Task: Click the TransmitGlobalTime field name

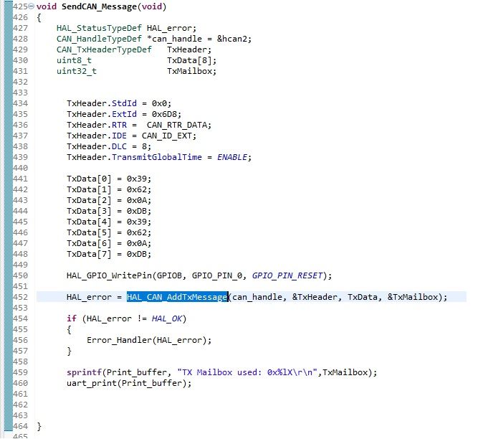Action: [x=157, y=157]
